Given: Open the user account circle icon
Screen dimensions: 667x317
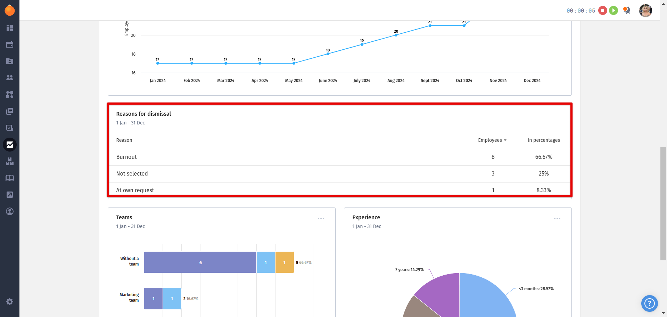Looking at the screenshot, I should tap(10, 211).
